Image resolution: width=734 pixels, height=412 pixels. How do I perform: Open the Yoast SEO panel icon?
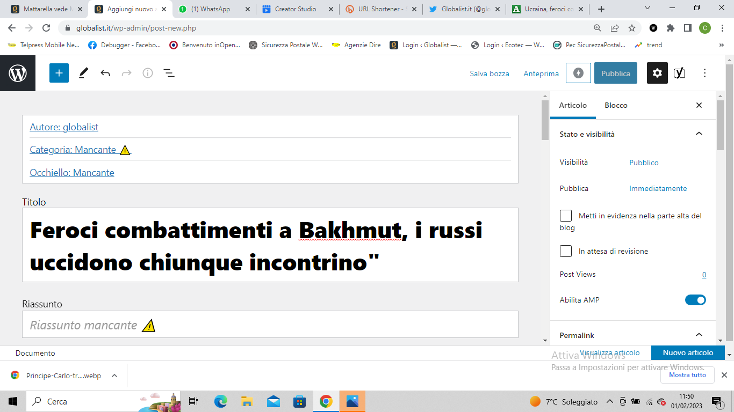[679, 73]
